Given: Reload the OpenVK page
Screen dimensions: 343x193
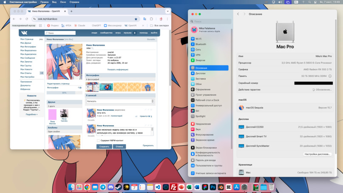Looking at the screenshot, I should point(28,19).
